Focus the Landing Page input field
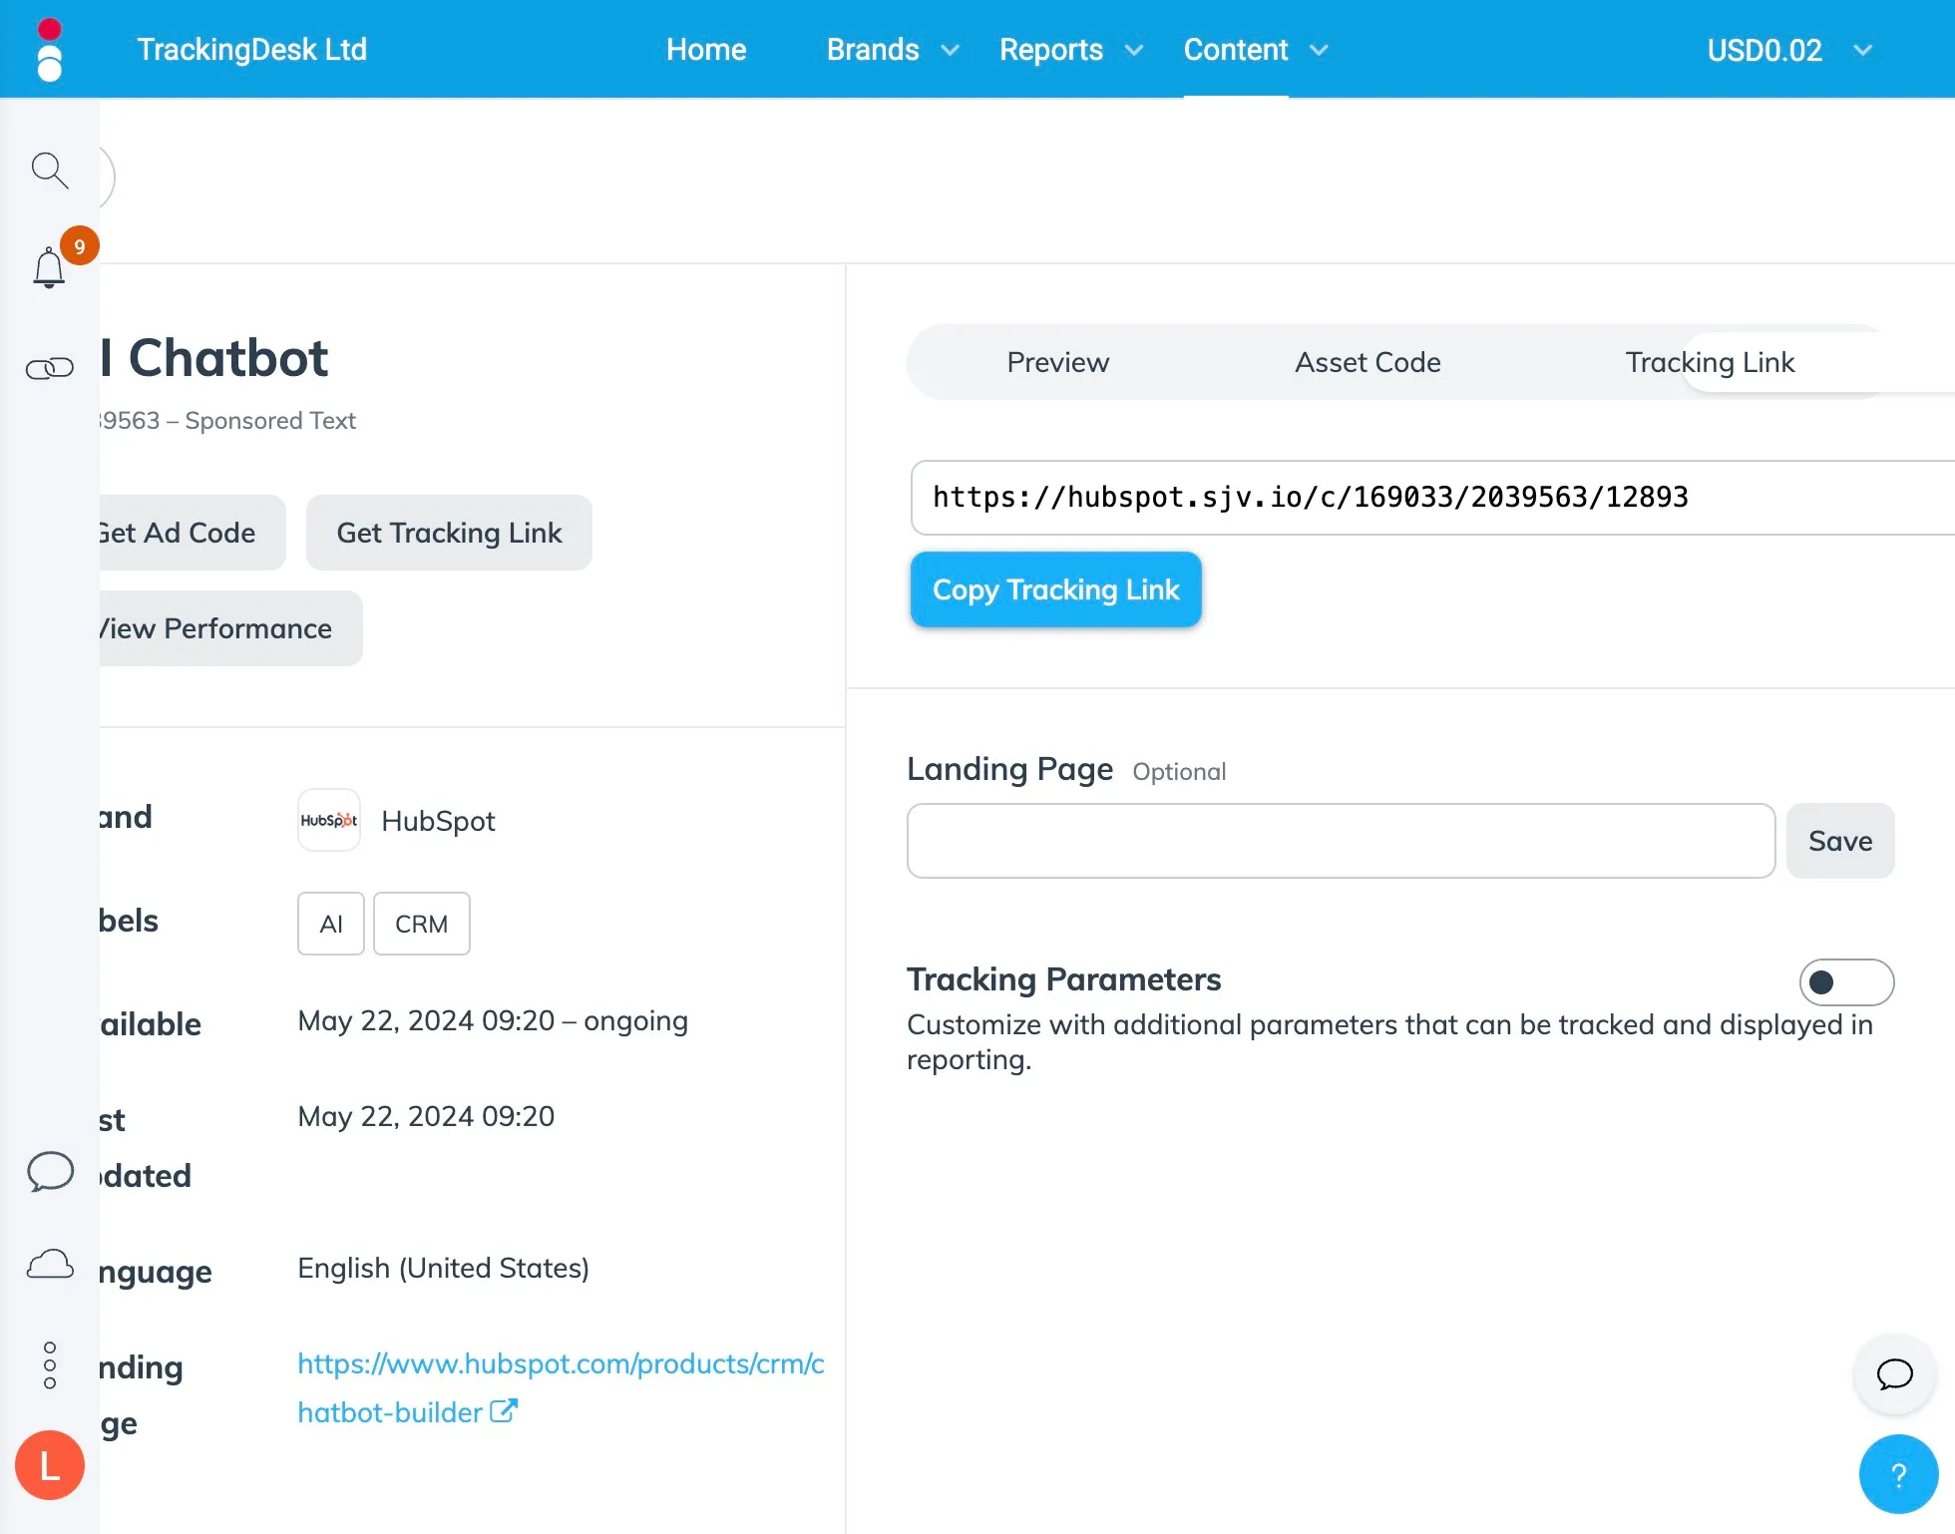Screen dimensions: 1955x1534 [1341, 841]
